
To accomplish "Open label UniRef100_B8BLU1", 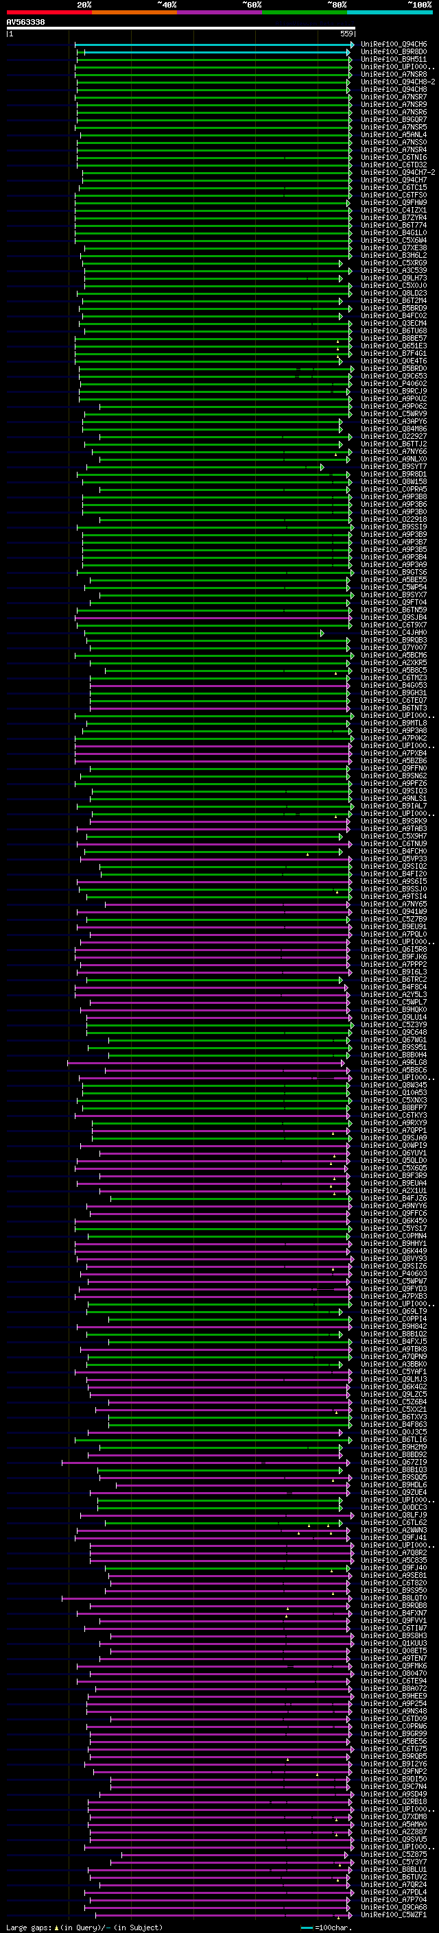I will 394,1869.
